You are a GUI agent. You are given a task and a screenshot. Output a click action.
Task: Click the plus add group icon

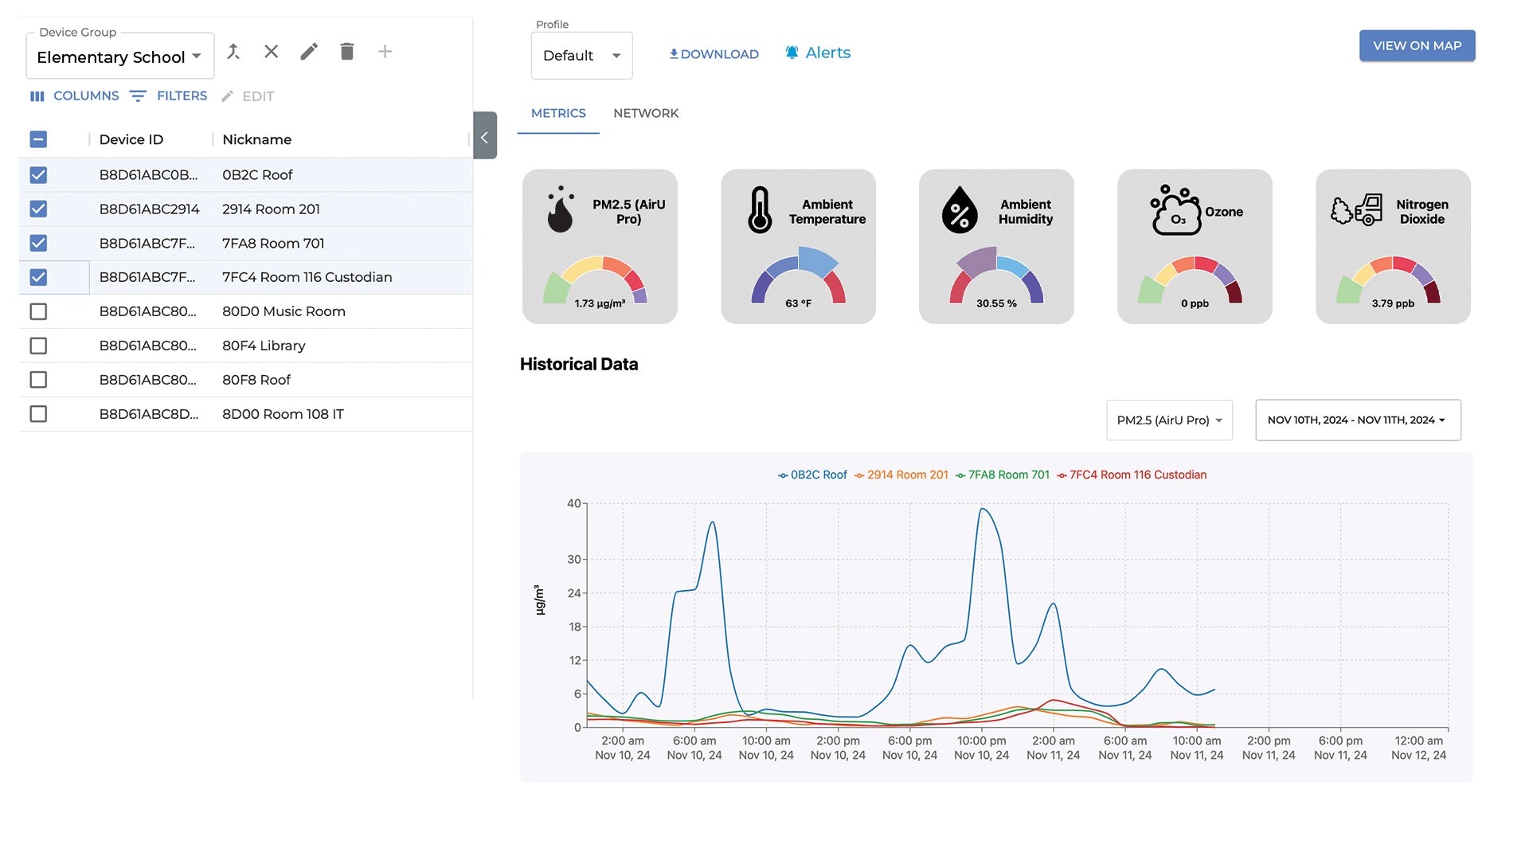click(x=385, y=52)
